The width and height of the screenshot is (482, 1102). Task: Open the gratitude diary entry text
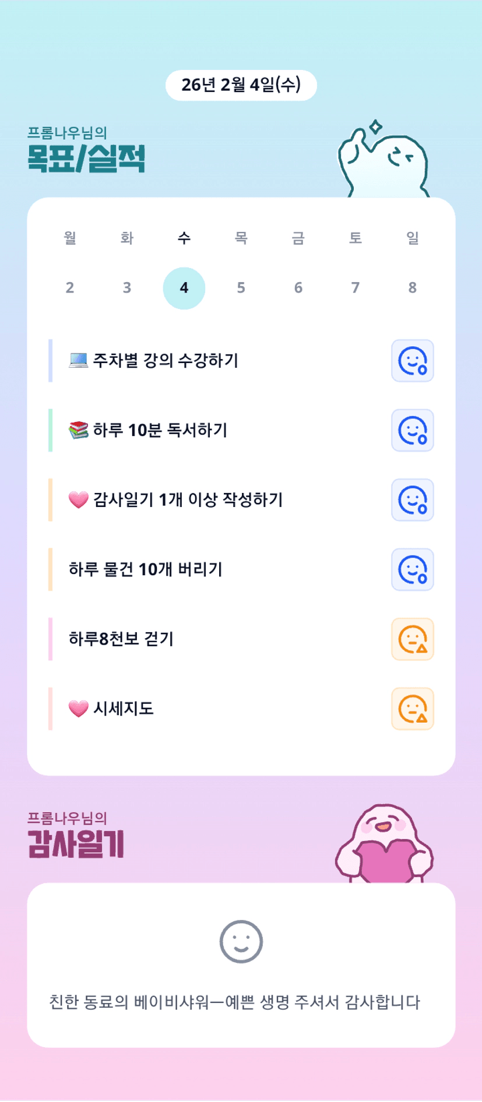(x=234, y=1002)
